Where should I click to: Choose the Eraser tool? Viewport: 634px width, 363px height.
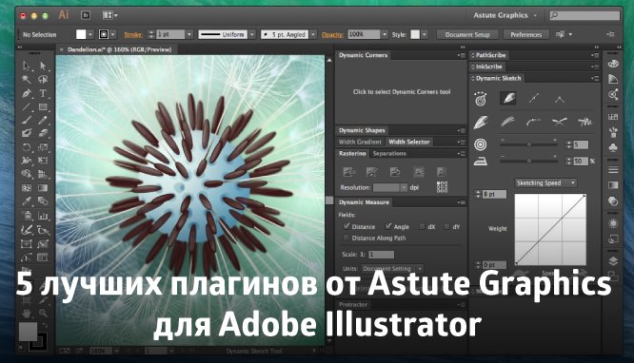43,133
